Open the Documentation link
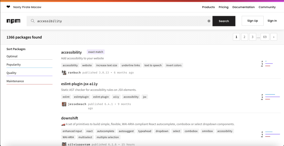 (x=243, y=7)
